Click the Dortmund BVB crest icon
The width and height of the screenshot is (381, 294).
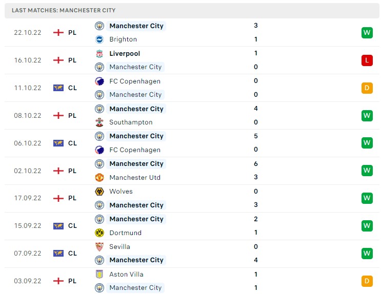pyautogui.click(x=99, y=233)
